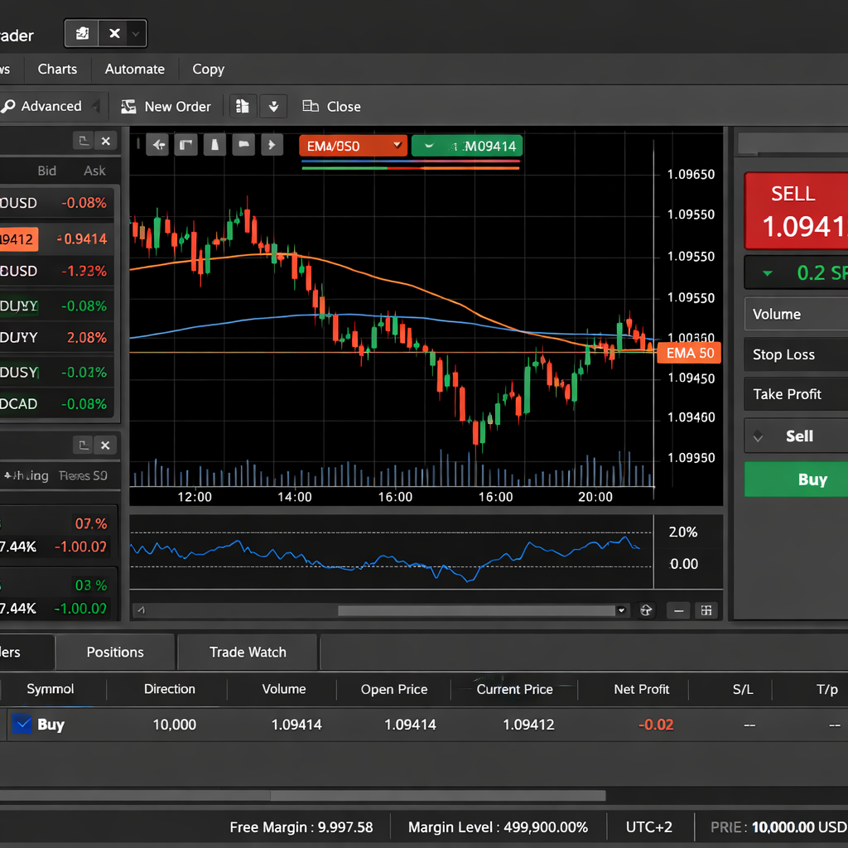Viewport: 848px width, 848px height.
Task: Sort positions by Current Price column
Action: 515,690
